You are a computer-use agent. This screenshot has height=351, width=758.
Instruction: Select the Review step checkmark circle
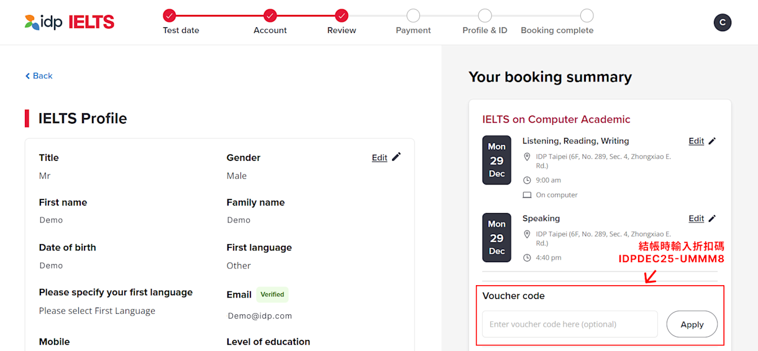click(x=341, y=16)
